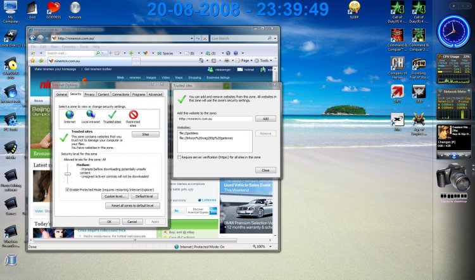
Task: Tick Require server verification (https) checkbox
Action: click(180, 156)
